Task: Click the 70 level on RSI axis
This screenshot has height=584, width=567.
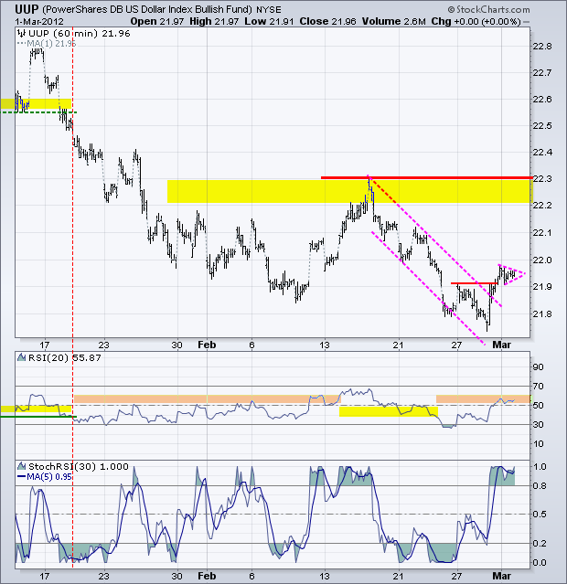Action: [x=538, y=387]
